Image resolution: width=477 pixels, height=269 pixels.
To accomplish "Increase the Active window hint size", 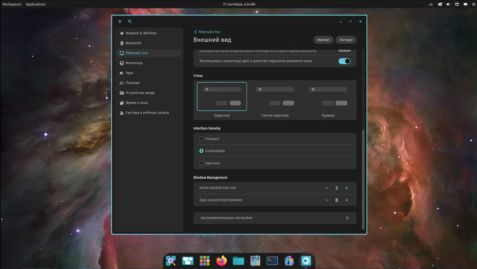I will coord(347,188).
